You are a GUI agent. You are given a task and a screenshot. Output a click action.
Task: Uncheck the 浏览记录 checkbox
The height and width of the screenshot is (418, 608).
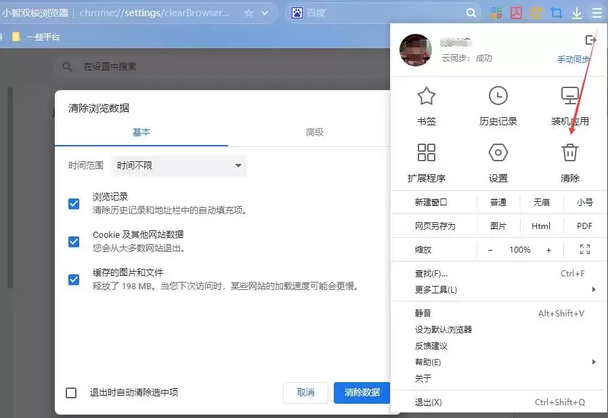pyautogui.click(x=74, y=204)
